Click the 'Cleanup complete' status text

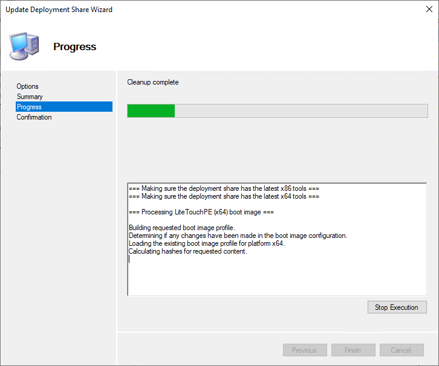coord(153,82)
